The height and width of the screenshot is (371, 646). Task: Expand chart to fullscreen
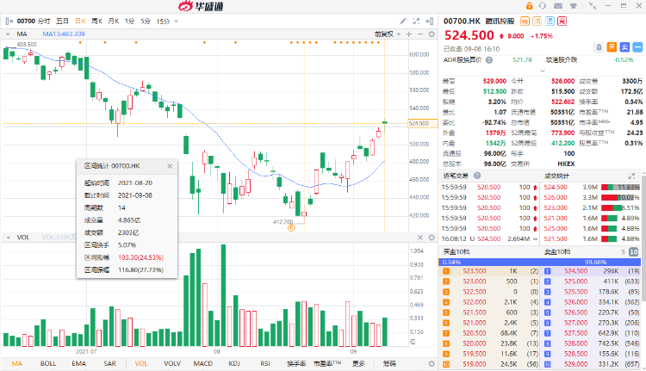[x=416, y=21]
